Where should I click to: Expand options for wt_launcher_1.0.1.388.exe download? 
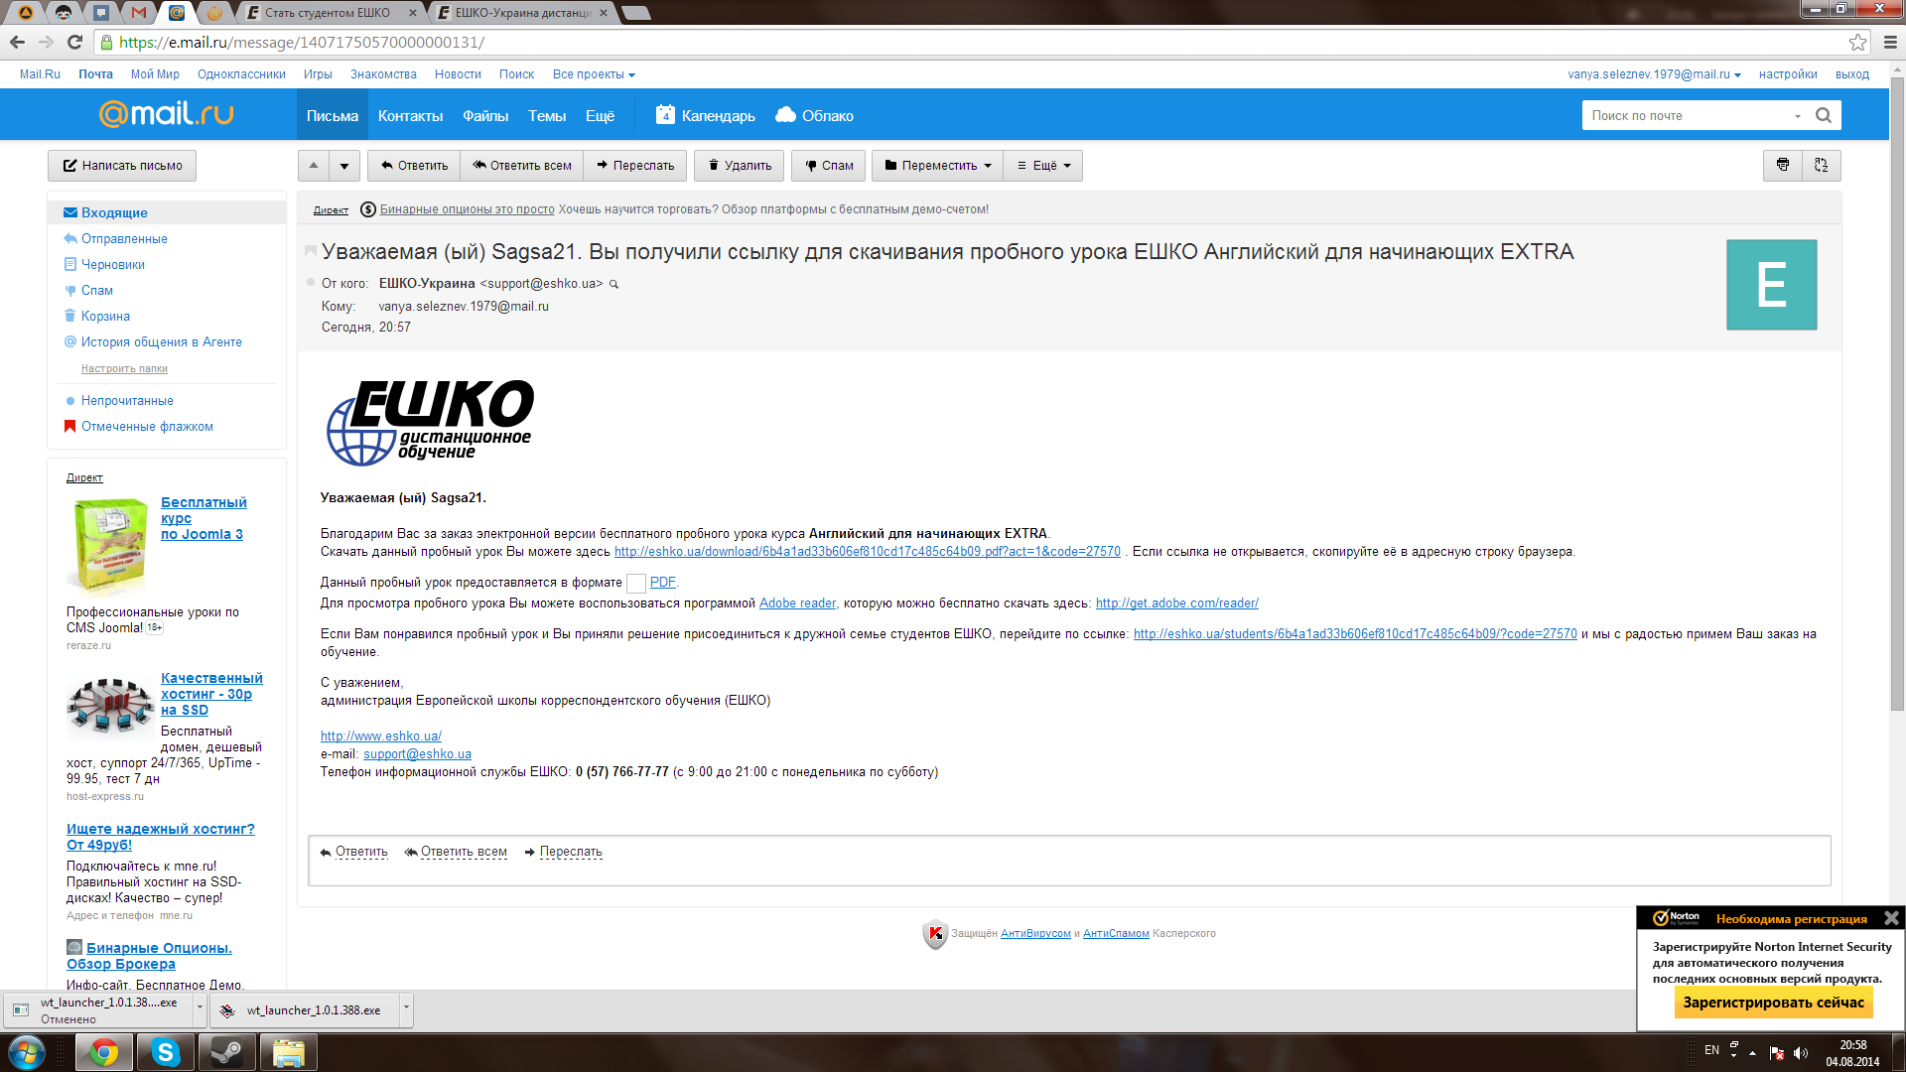click(x=406, y=1008)
